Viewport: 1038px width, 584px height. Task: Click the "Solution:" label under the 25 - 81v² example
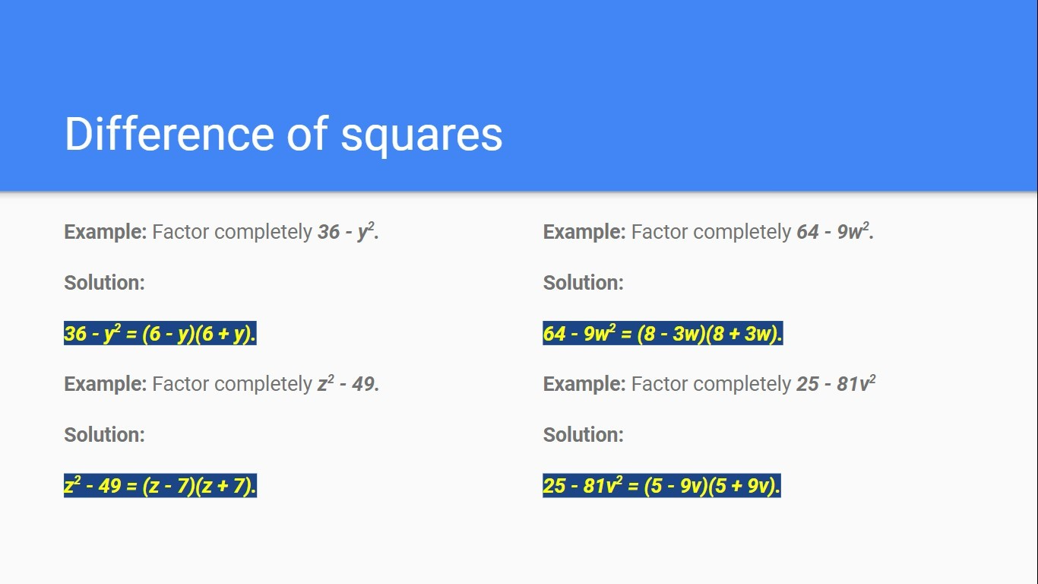583,435
